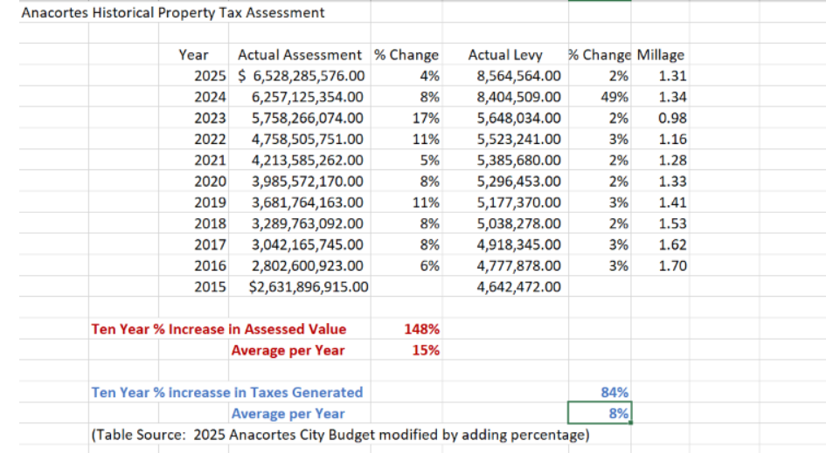Select the year 2024 cell

pos(210,97)
